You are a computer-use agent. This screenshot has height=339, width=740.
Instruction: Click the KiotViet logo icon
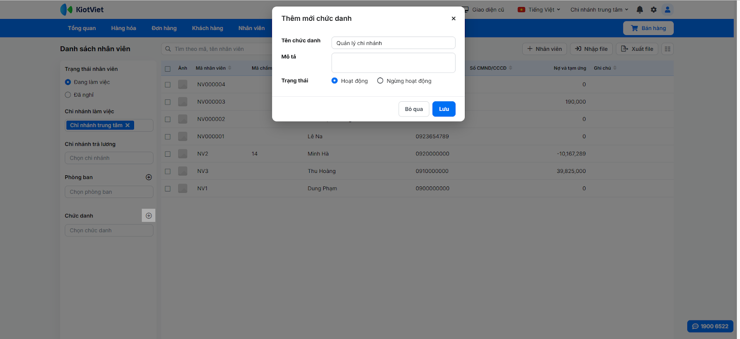(67, 10)
